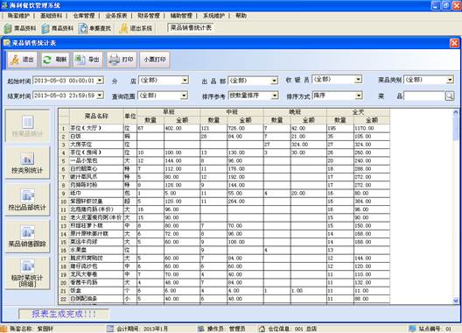
Task: Open 菜品资料 from the main toolbar
Action: pyautogui.click(x=20, y=28)
